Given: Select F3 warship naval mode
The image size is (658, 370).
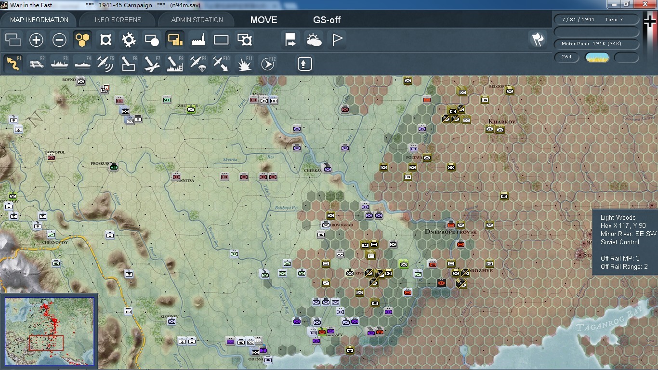Looking at the screenshot, I should point(59,63).
